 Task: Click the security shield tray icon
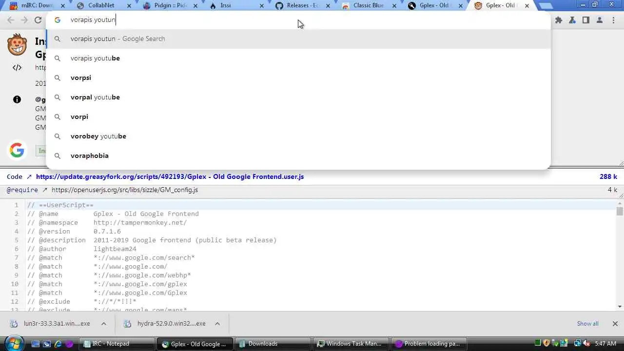pyautogui.click(x=546, y=344)
